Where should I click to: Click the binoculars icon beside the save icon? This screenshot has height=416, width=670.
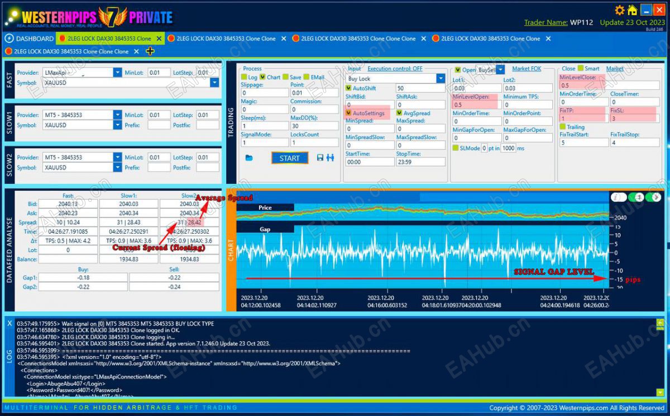click(x=330, y=158)
